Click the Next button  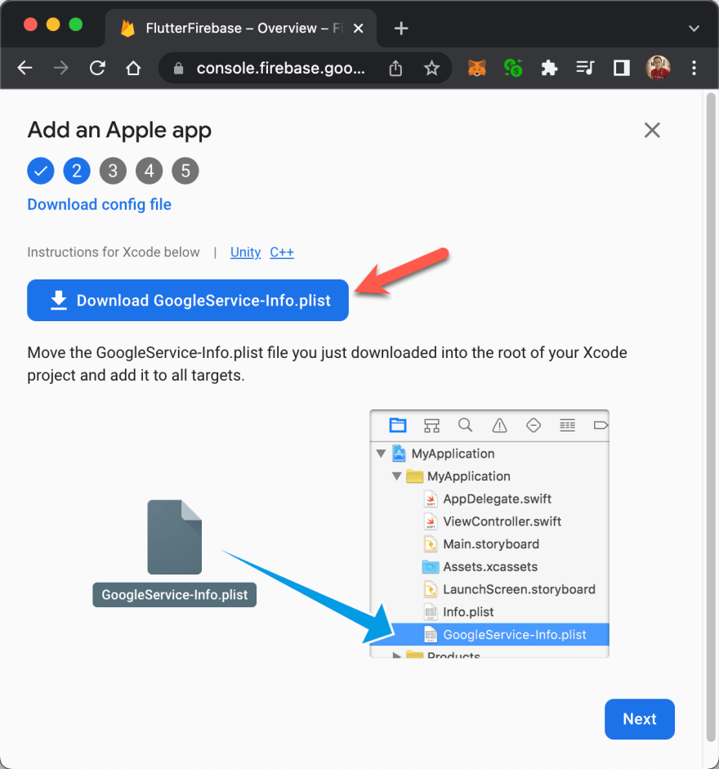pos(640,719)
